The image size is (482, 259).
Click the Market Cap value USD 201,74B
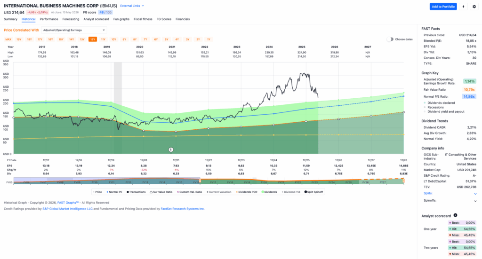click(x=466, y=170)
